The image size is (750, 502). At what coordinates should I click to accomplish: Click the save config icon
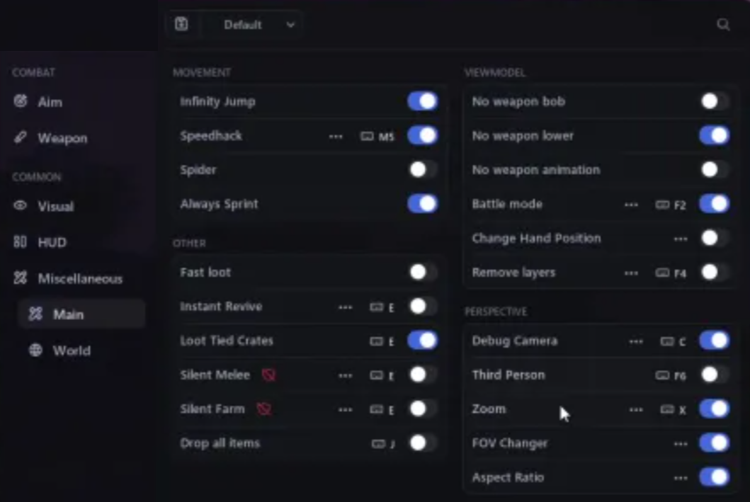tap(181, 25)
